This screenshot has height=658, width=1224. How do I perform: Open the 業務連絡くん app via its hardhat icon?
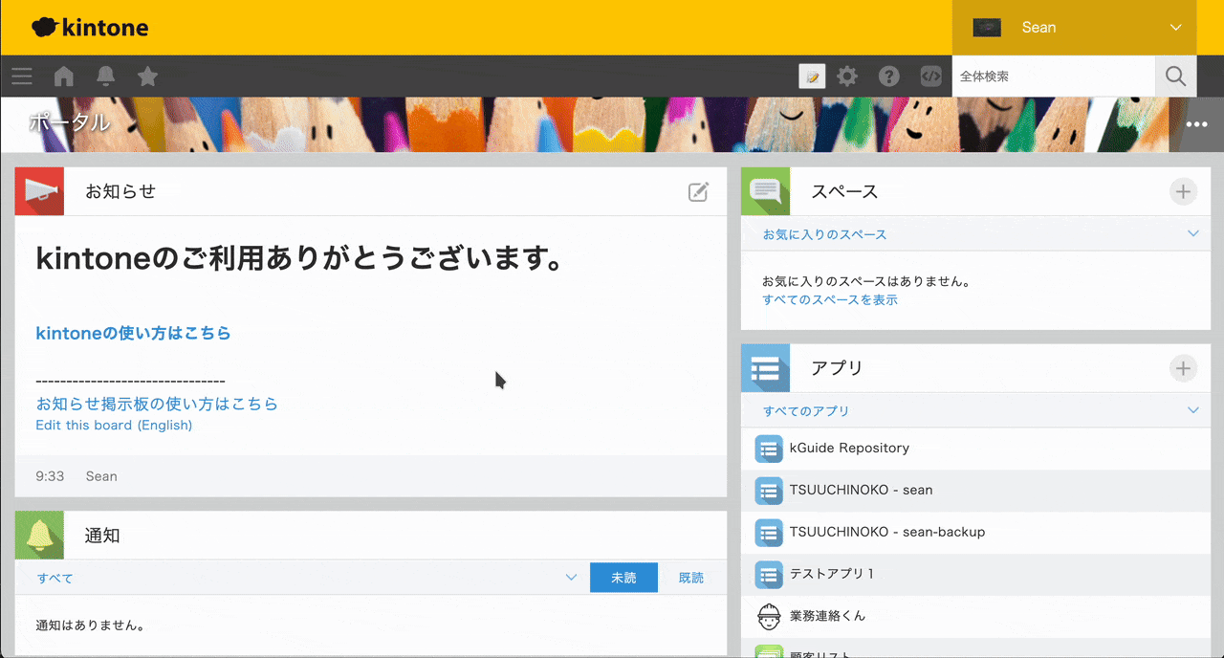coord(768,616)
